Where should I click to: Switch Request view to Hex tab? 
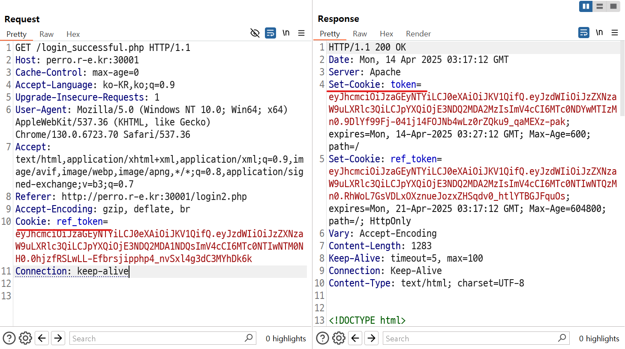pyautogui.click(x=73, y=34)
